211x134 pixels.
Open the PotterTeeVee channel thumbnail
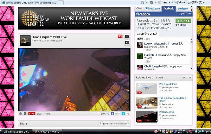click(147, 116)
